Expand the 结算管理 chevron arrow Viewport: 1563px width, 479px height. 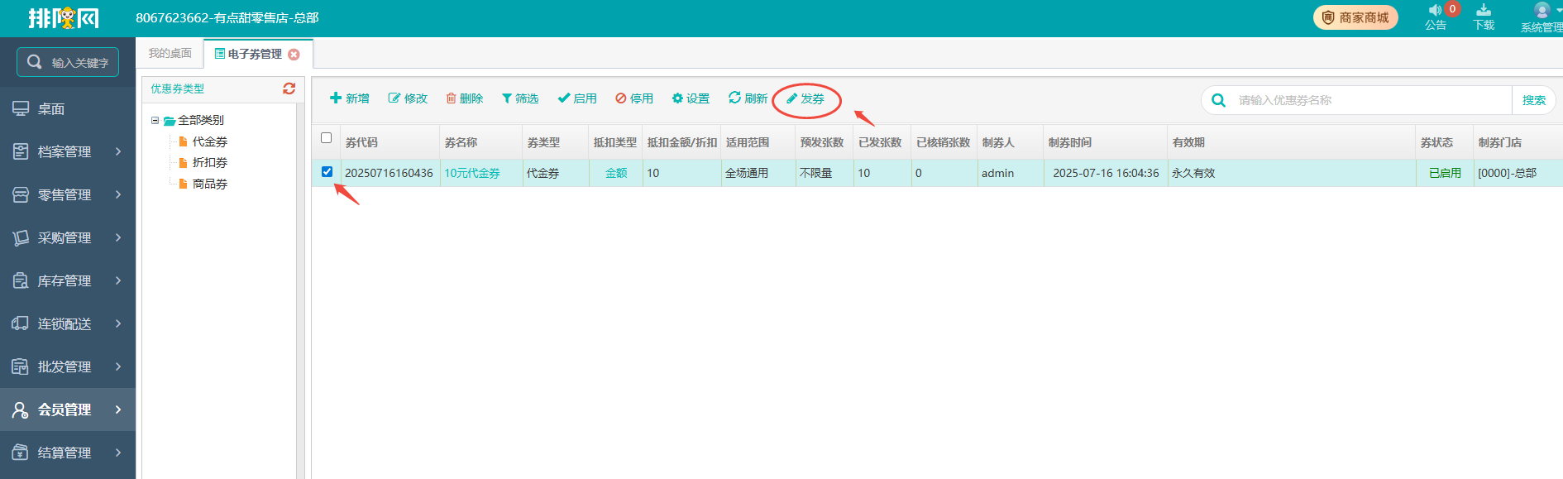click(118, 453)
